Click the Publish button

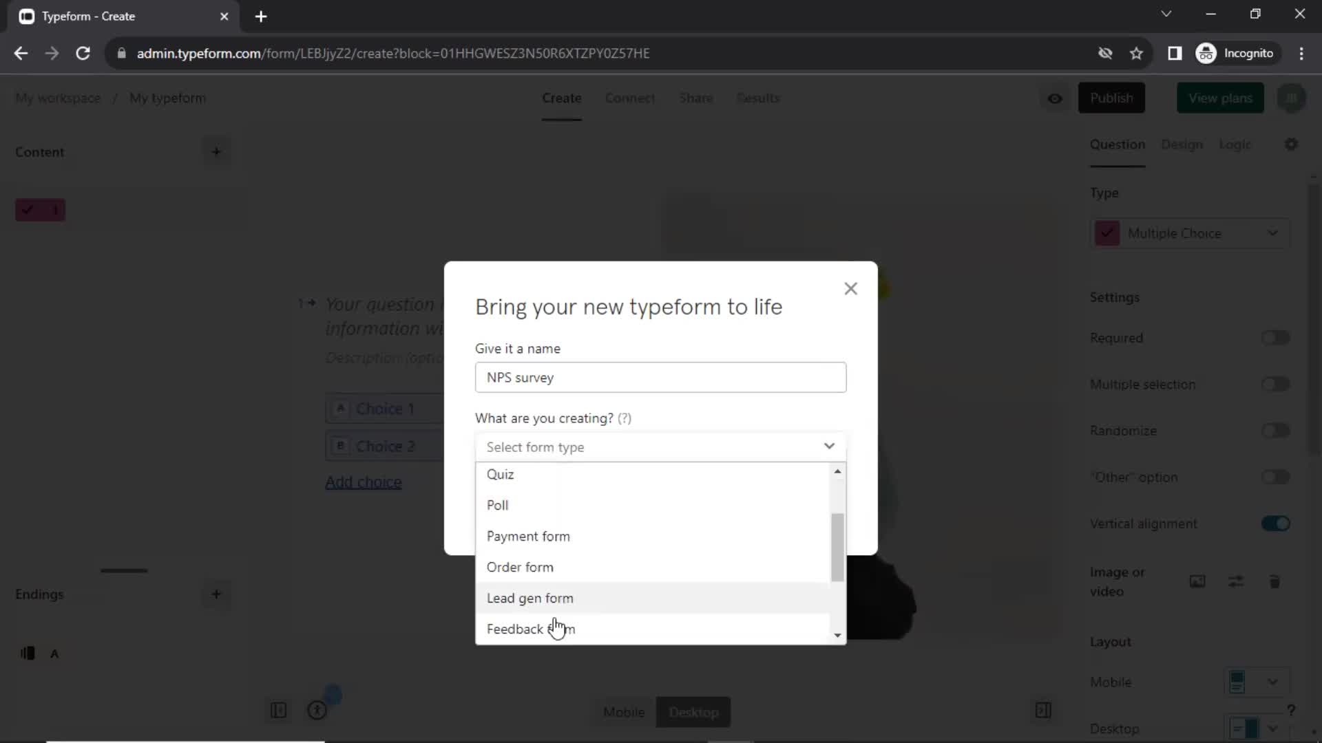1111,98
